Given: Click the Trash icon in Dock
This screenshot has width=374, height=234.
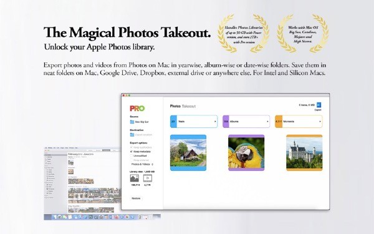Looking at the screenshot, I should point(150,217).
